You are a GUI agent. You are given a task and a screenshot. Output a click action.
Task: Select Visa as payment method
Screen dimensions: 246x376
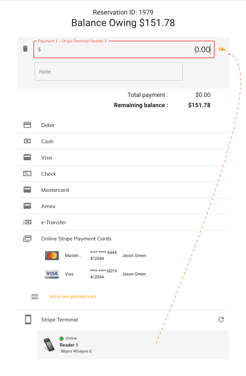(x=123, y=157)
